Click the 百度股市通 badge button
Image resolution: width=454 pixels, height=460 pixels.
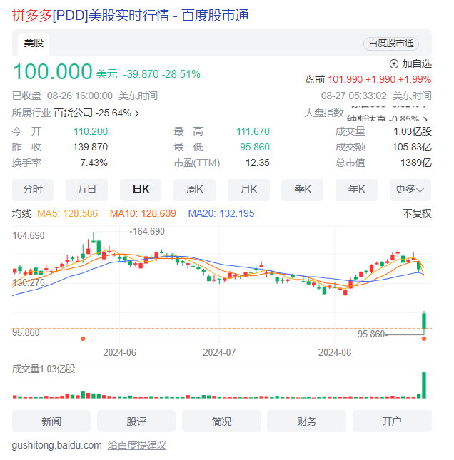(391, 44)
